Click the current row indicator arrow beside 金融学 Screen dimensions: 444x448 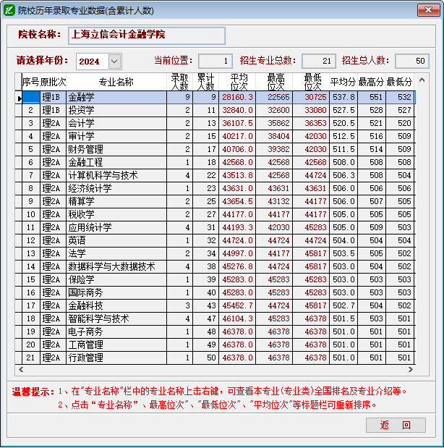pyautogui.click(x=19, y=98)
